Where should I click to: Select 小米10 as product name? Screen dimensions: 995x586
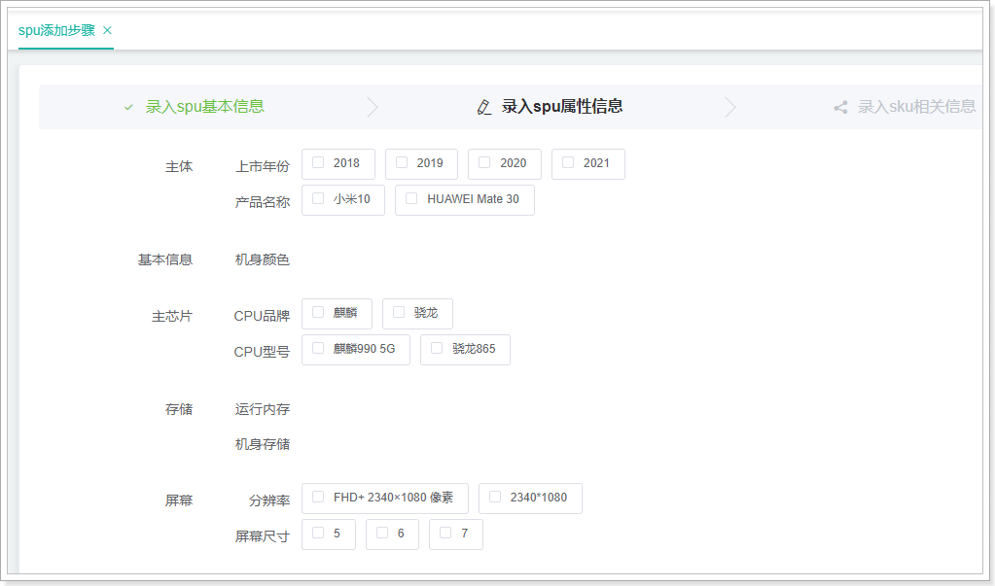(343, 200)
